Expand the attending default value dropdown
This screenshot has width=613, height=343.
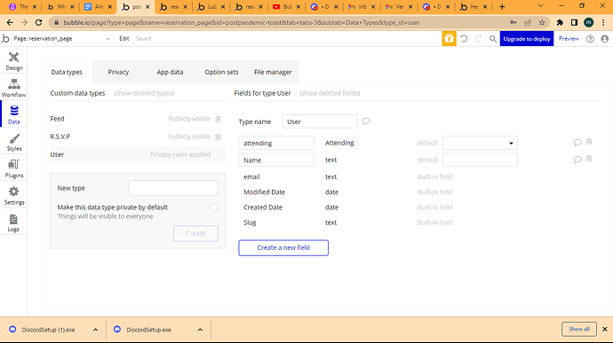[480, 143]
